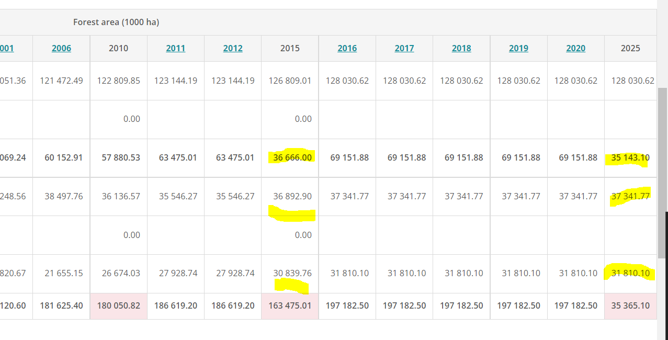
Task: Open the 2006 year column link
Action: [x=61, y=48]
